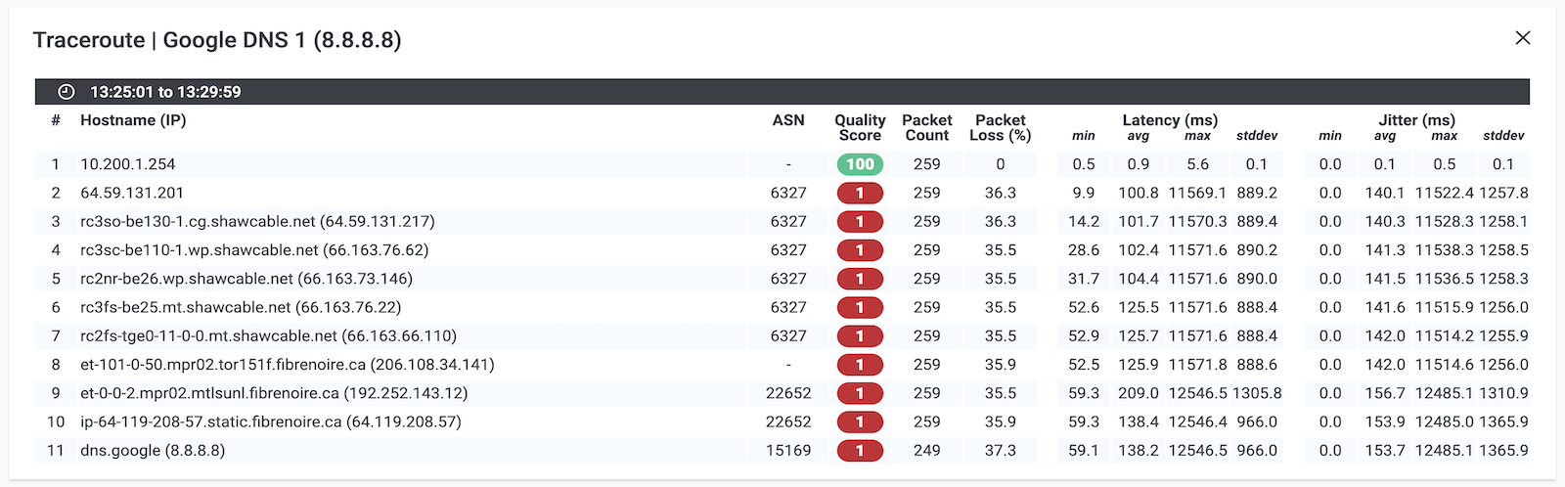The image size is (1565, 487).
Task: Click red quality badge for hop 2
Action: pyautogui.click(x=860, y=194)
